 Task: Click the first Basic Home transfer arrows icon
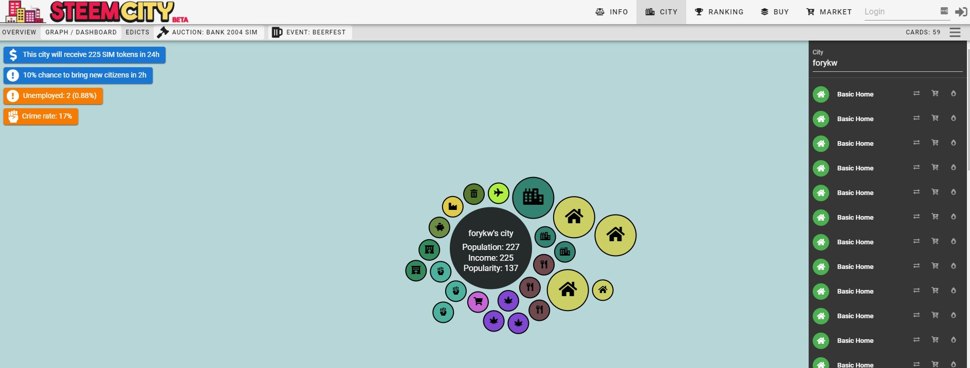click(916, 93)
